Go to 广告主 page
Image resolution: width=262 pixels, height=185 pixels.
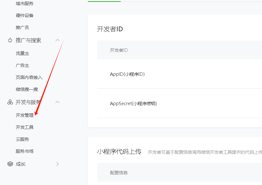click(x=22, y=65)
